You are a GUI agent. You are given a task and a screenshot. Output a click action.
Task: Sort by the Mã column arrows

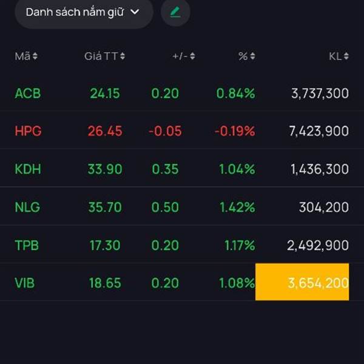click(35, 56)
